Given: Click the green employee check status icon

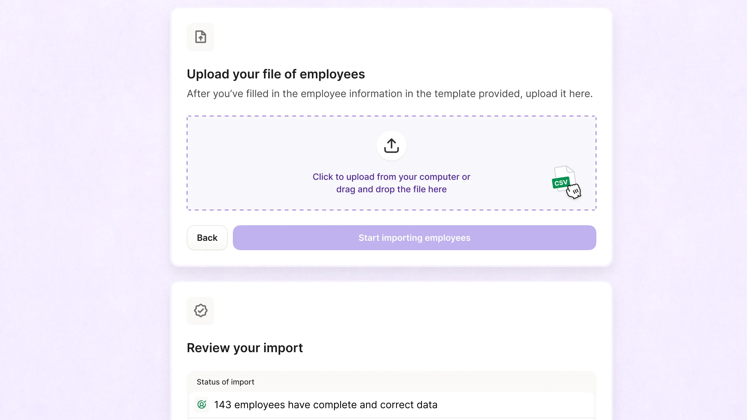Looking at the screenshot, I should pyautogui.click(x=202, y=404).
